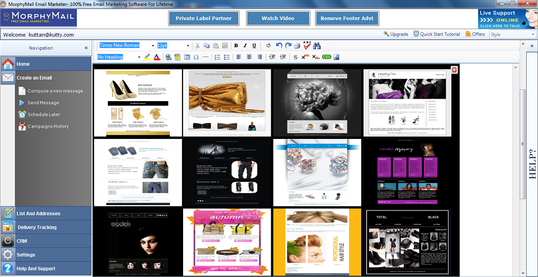This screenshot has width=538, height=277.
Task: Click the MorphyMail logo
Action: click(x=39, y=18)
